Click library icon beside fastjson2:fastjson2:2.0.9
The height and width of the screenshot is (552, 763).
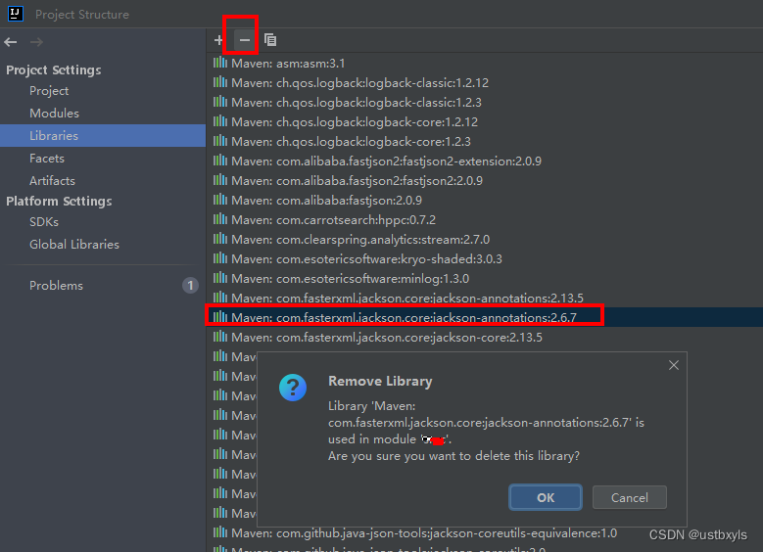220,179
